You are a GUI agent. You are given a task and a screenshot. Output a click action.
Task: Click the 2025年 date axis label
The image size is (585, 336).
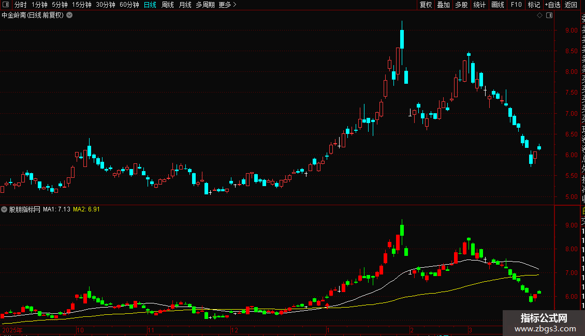tap(12, 330)
